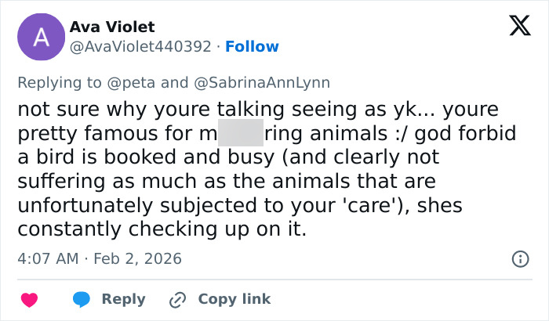
Task: Open the @SabrinaAnnLynn mention
Action: click(261, 82)
